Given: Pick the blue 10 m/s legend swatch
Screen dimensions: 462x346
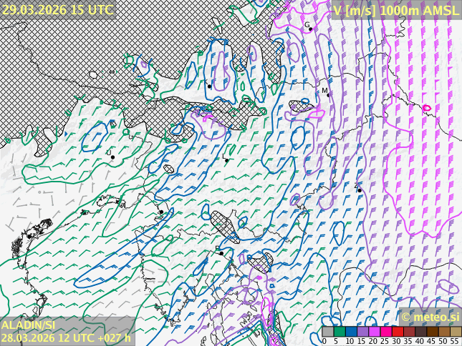Looking at the screenshot, I should click(351, 332).
